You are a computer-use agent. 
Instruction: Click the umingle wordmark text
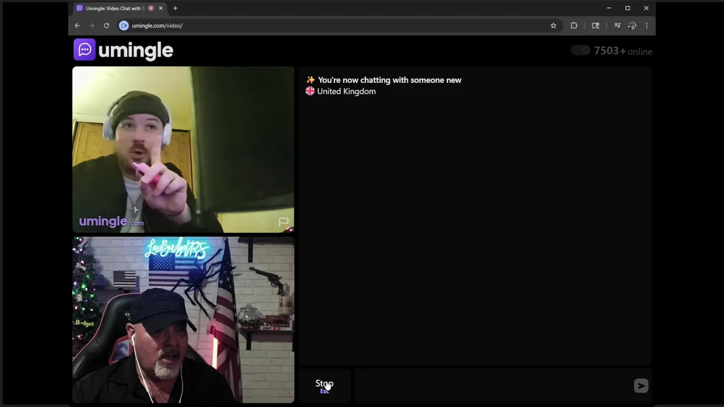136,50
